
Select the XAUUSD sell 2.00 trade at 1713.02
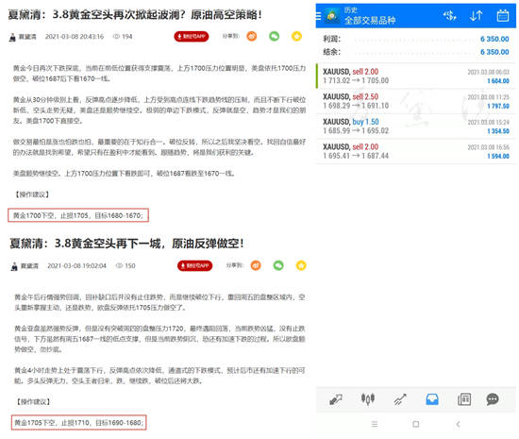416,76
